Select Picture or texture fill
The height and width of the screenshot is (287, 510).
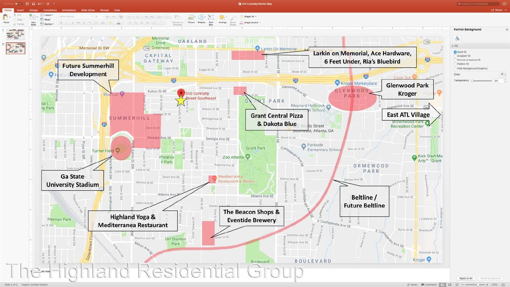(x=467, y=60)
